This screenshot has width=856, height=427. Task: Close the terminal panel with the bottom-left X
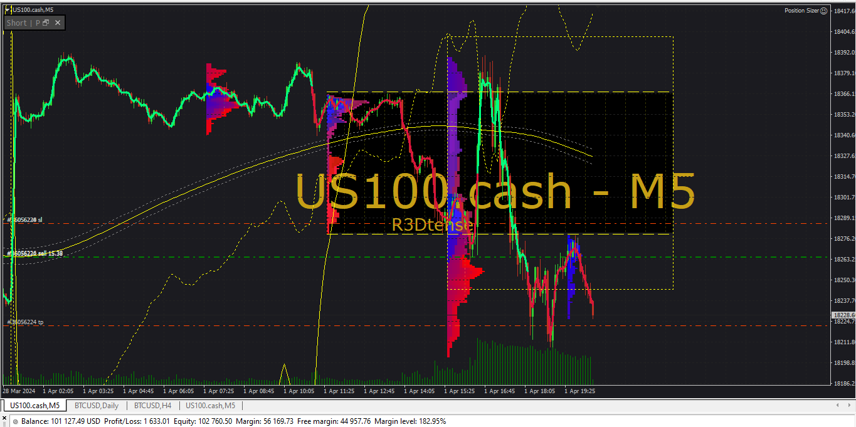4,417
